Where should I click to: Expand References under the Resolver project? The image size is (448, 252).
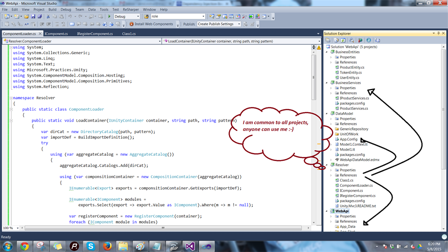click(331, 175)
